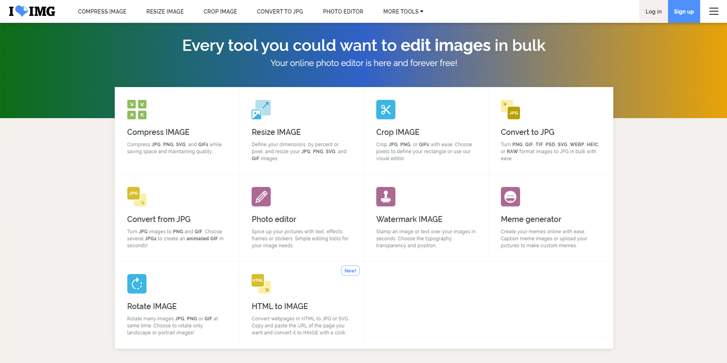Select the Crop IMAGE scissors icon
The width and height of the screenshot is (727, 363).
[386, 109]
